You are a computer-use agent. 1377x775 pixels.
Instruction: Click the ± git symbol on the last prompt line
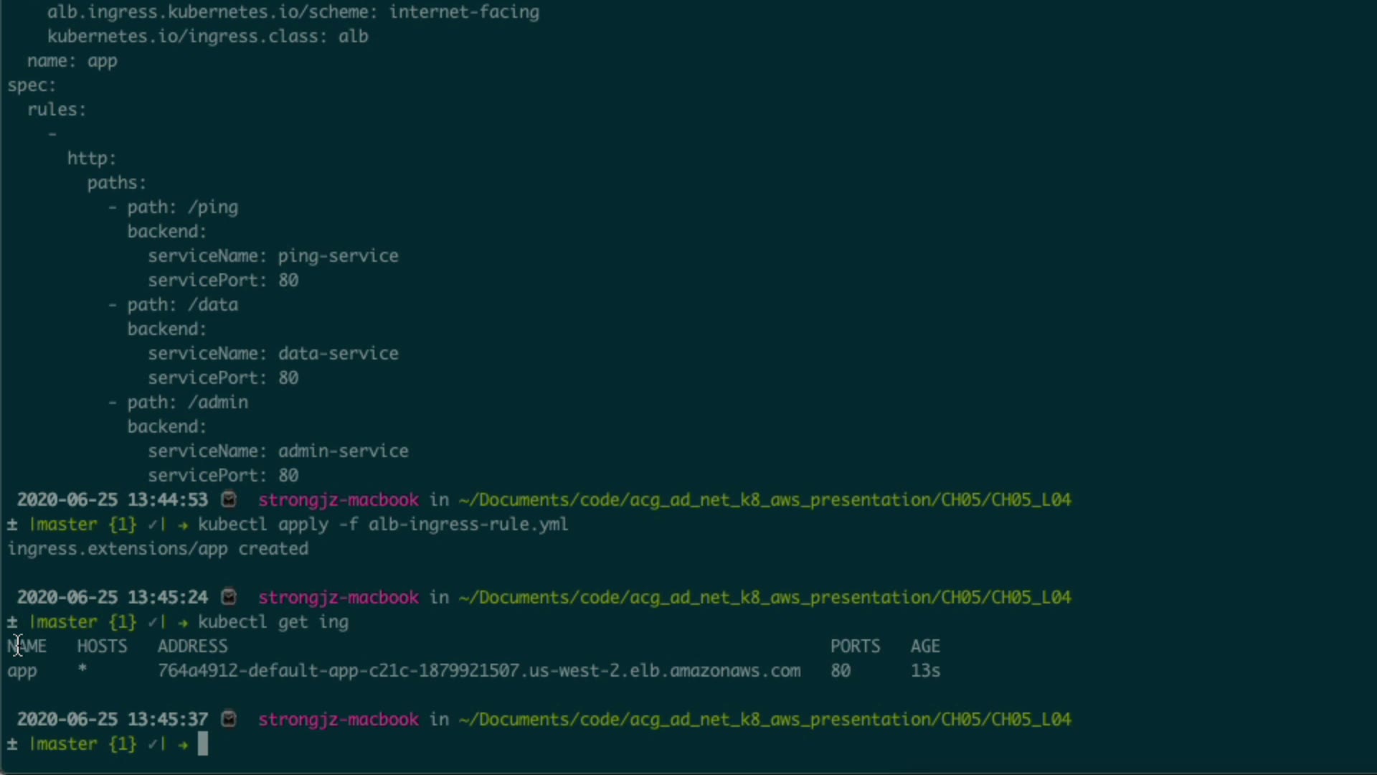tap(12, 744)
